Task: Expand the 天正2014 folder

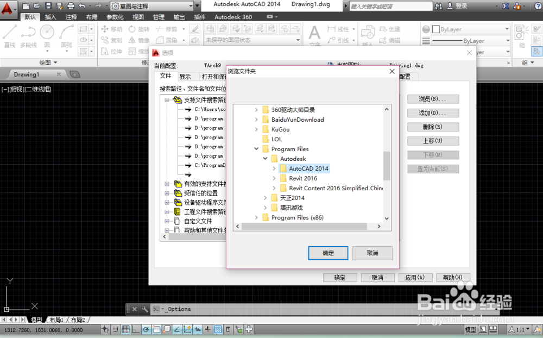Action: point(266,198)
